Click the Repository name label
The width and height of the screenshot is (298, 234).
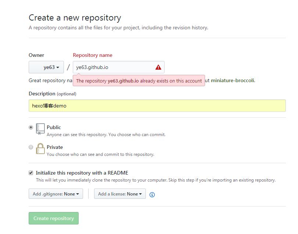(93, 55)
